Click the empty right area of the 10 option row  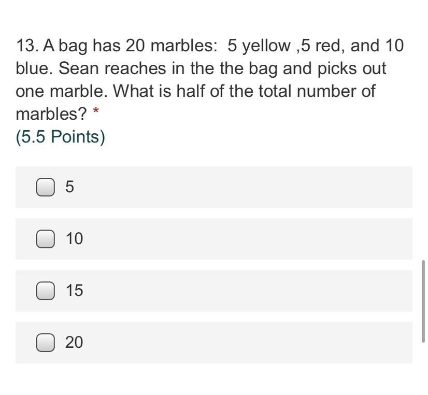pos(259,239)
